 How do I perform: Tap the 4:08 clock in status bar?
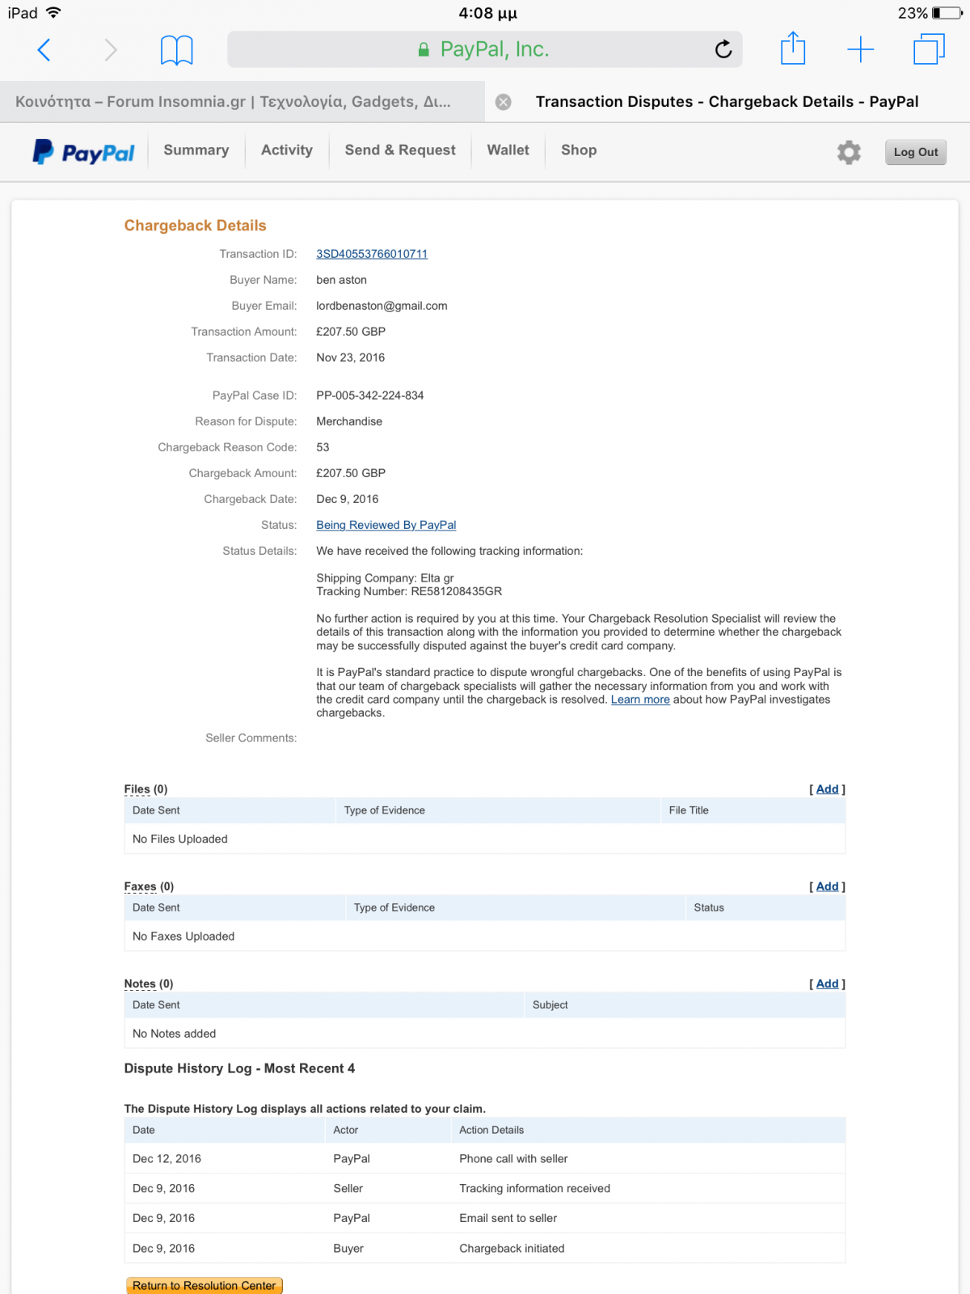tap(487, 13)
